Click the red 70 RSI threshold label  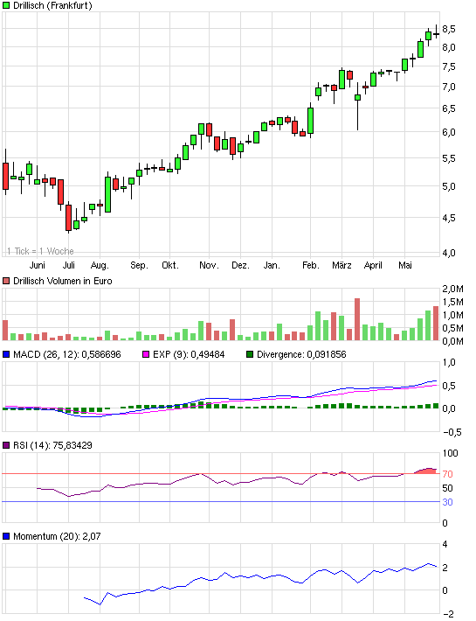447,474
